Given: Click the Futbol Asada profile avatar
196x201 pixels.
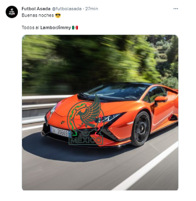Looking at the screenshot, I should (x=12, y=12).
